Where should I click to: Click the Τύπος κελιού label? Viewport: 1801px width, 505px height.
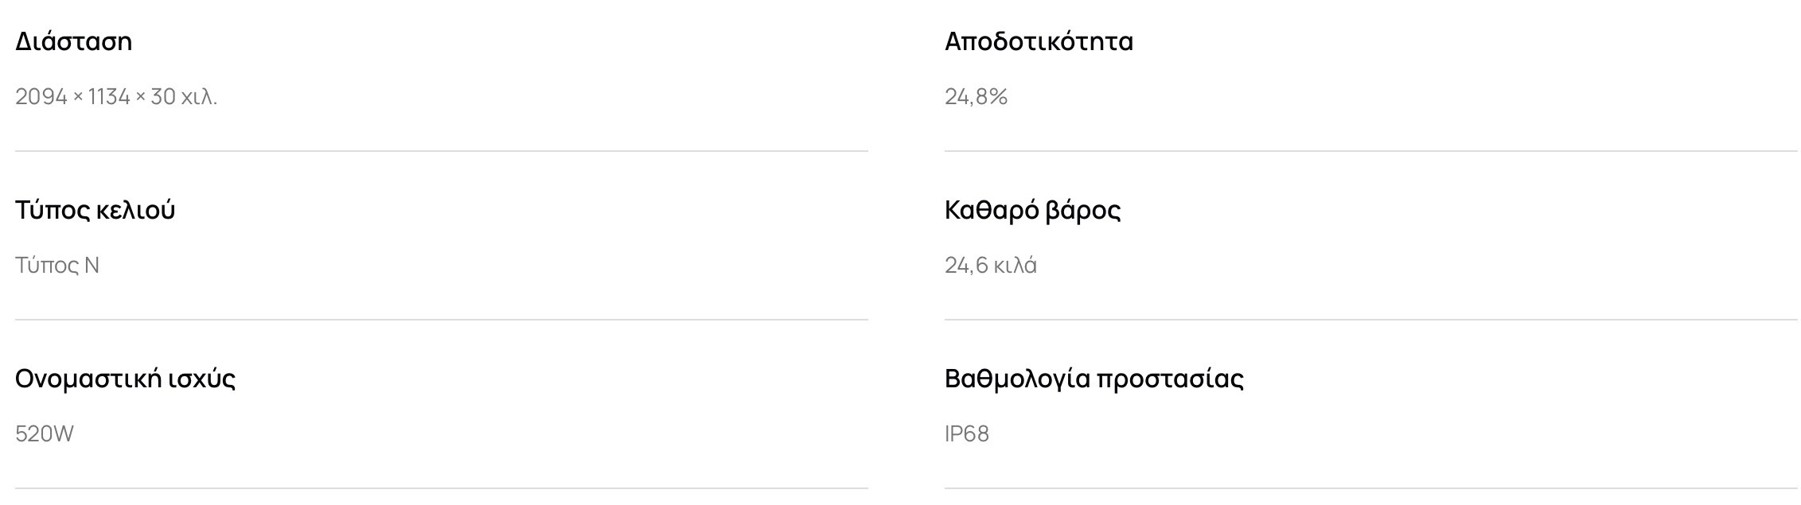pyautogui.click(x=95, y=210)
